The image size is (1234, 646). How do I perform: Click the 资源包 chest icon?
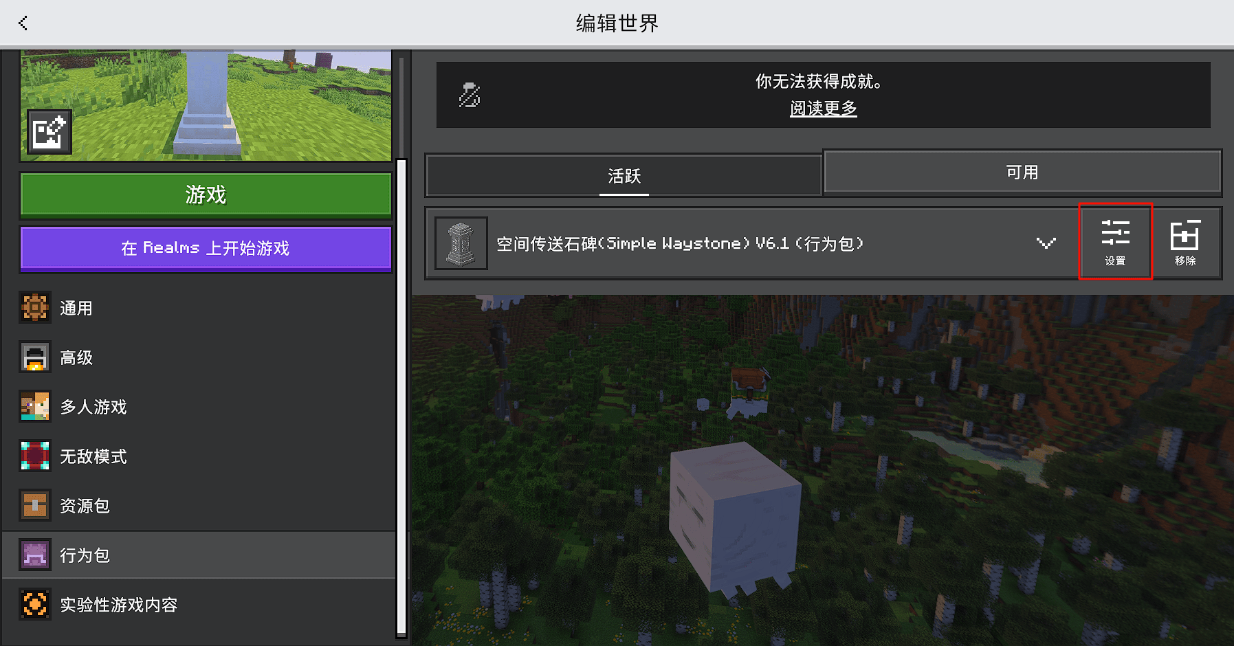click(35, 505)
